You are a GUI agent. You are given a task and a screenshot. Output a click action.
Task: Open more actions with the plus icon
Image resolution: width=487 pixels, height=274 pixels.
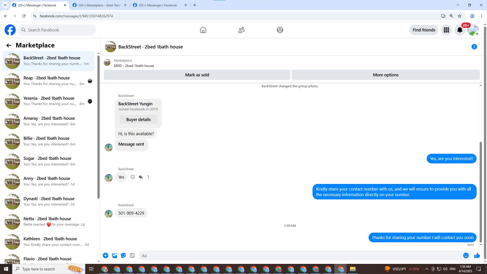[106, 255]
